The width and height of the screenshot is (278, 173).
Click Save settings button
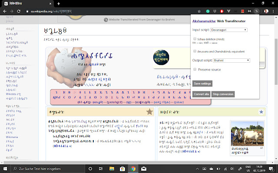click(202, 83)
